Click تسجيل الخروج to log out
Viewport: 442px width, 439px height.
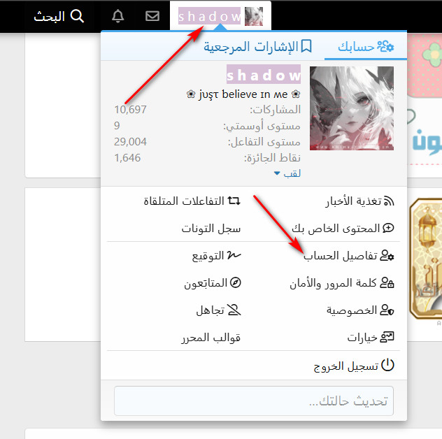[x=353, y=366]
